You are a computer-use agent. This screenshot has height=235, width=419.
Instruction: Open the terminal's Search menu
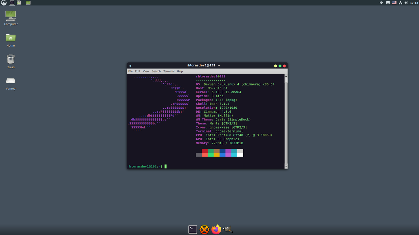(x=156, y=71)
